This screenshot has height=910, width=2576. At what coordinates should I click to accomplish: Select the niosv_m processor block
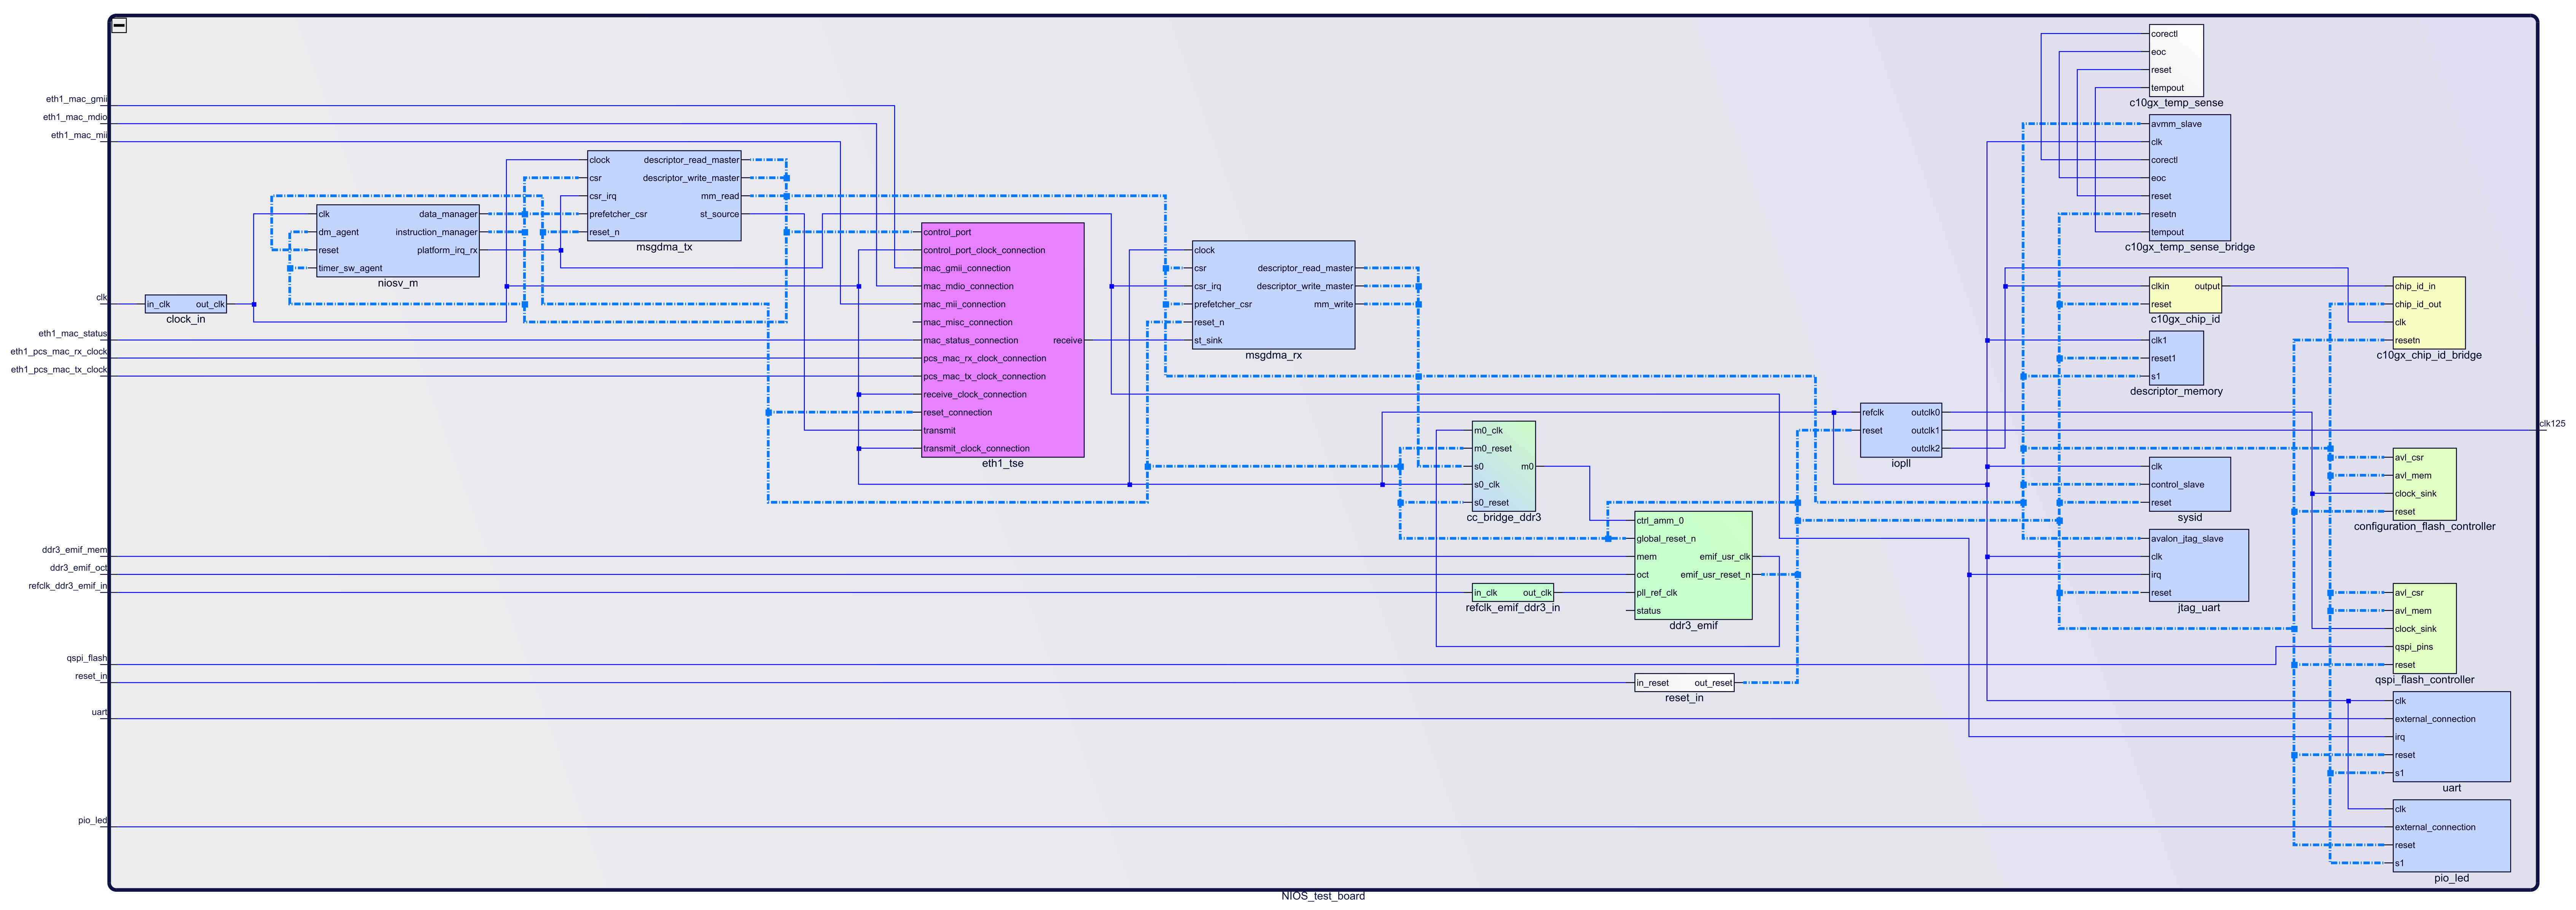[398, 241]
